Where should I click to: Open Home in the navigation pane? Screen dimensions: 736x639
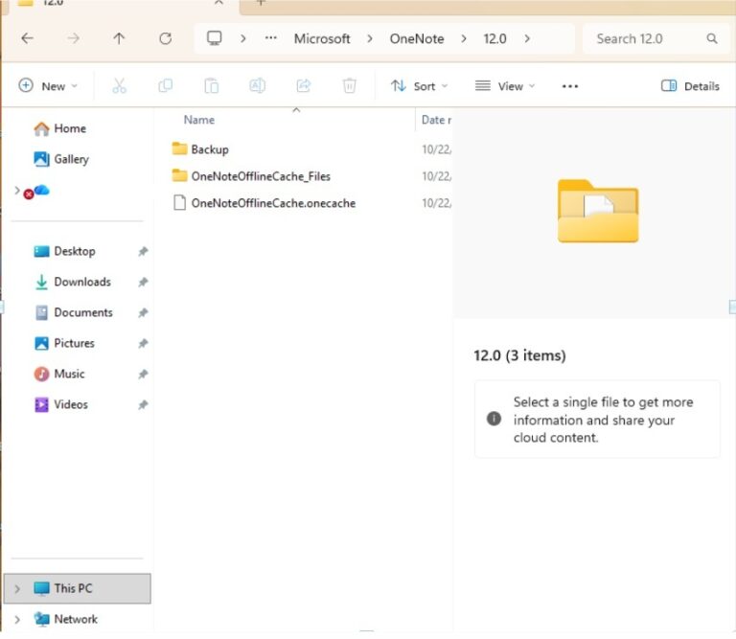(60, 128)
